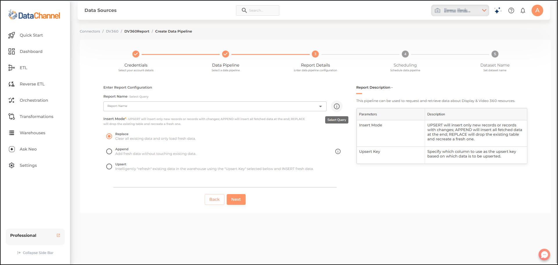The width and height of the screenshot is (558, 265).
Task: Click the DataChannel logo
Action: pyautogui.click(x=34, y=15)
